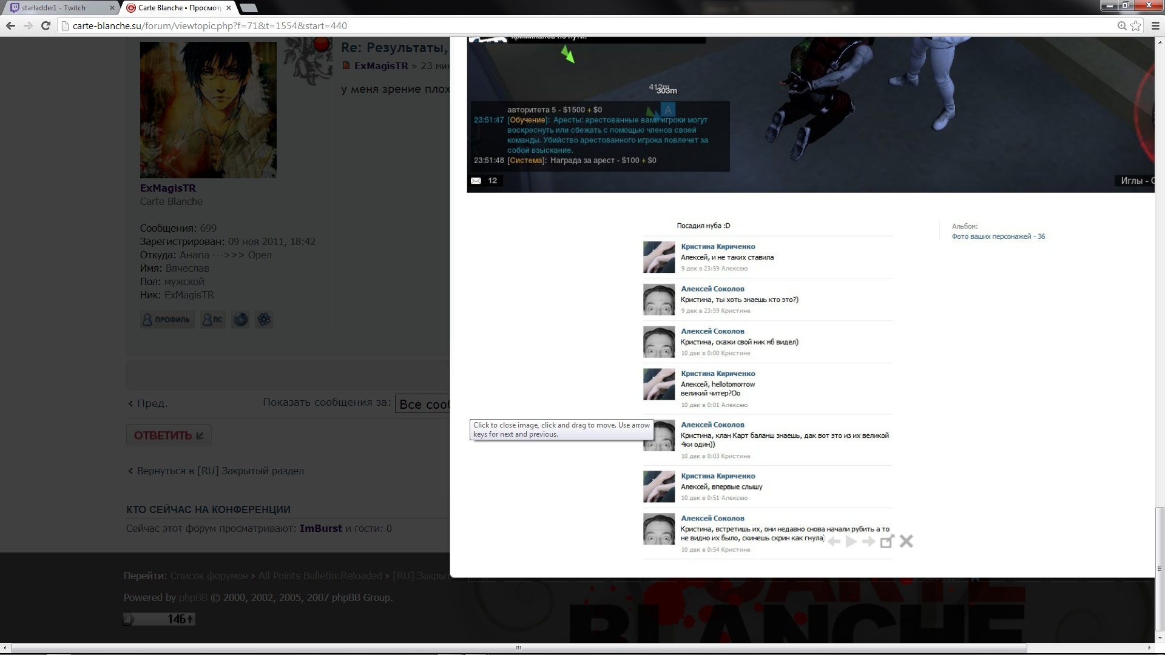Close the starladder1 - Twitch tab
This screenshot has height=655, width=1165.
(x=112, y=8)
